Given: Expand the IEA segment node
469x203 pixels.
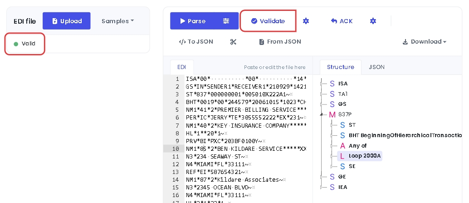Looking at the screenshot, I should coord(322,187).
